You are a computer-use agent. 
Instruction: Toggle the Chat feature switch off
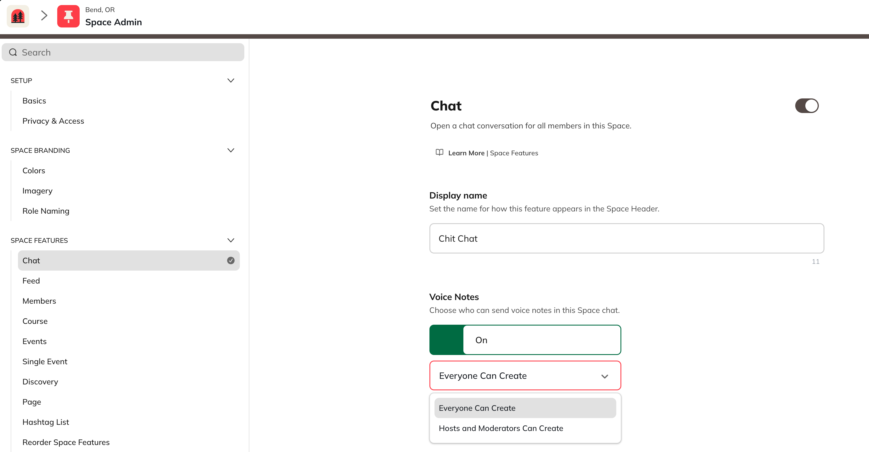coord(807,106)
